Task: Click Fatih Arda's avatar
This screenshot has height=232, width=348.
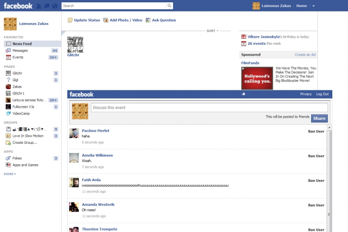Action: tap(74, 182)
